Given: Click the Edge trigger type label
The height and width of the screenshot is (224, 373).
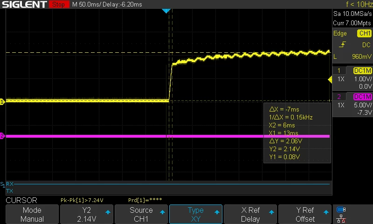Looking at the screenshot, I should point(340,33).
